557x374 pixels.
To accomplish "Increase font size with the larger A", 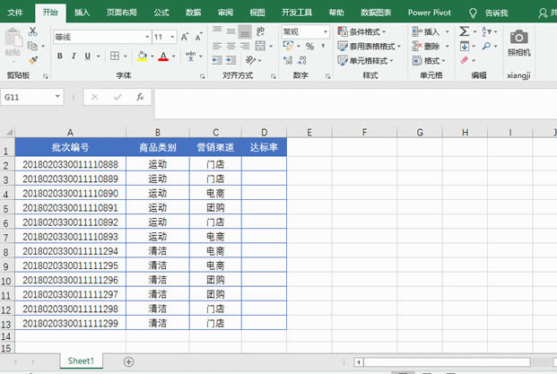I will tap(186, 38).
